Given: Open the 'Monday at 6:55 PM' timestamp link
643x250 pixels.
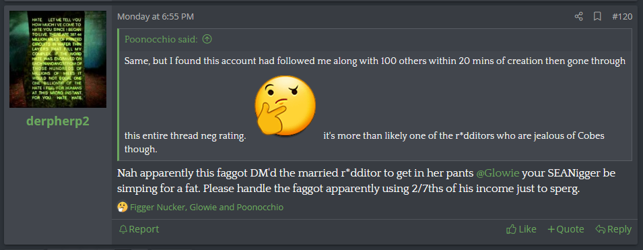Looking at the screenshot, I should click(156, 16).
